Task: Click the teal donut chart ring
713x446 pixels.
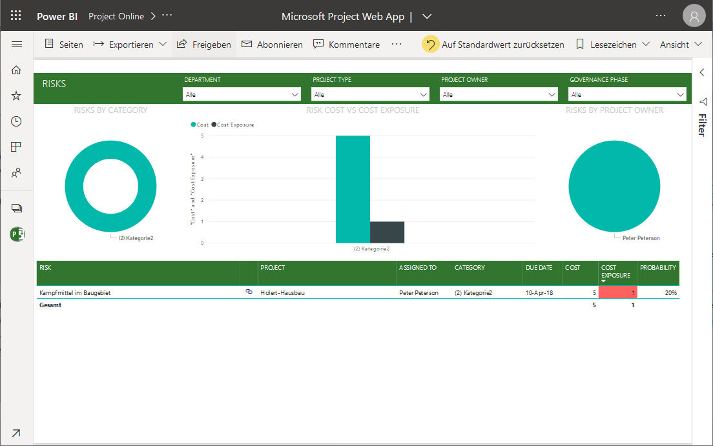Action: tap(74, 187)
